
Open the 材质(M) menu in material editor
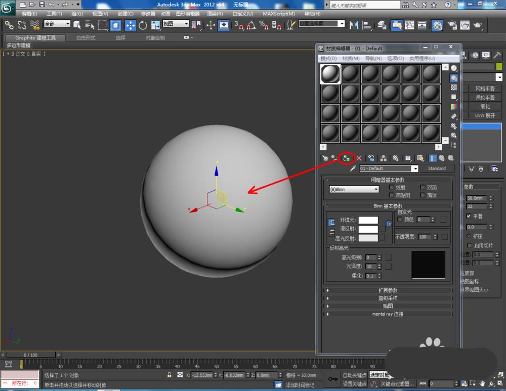coord(351,59)
